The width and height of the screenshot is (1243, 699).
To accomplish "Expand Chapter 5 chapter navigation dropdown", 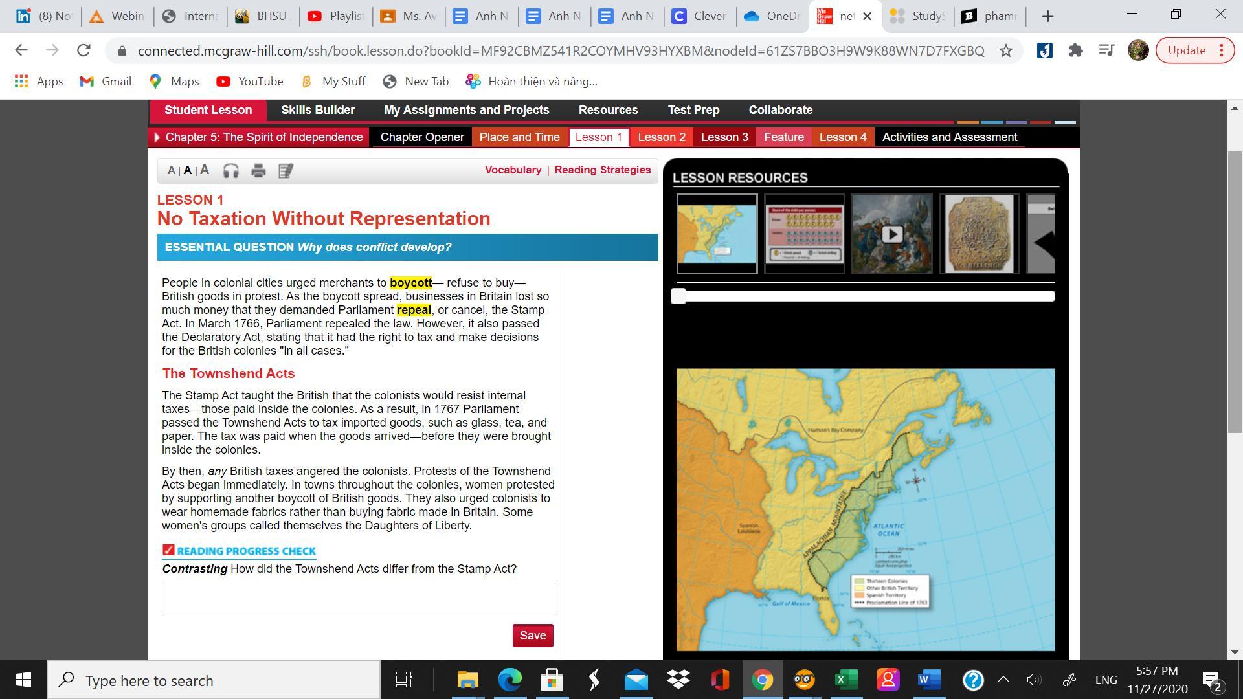I will pyautogui.click(x=159, y=137).
